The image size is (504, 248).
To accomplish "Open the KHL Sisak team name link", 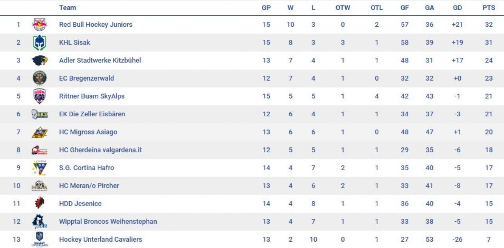I will tap(74, 42).
